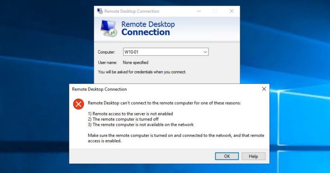Click 'not available on the network' line

pos(141,125)
